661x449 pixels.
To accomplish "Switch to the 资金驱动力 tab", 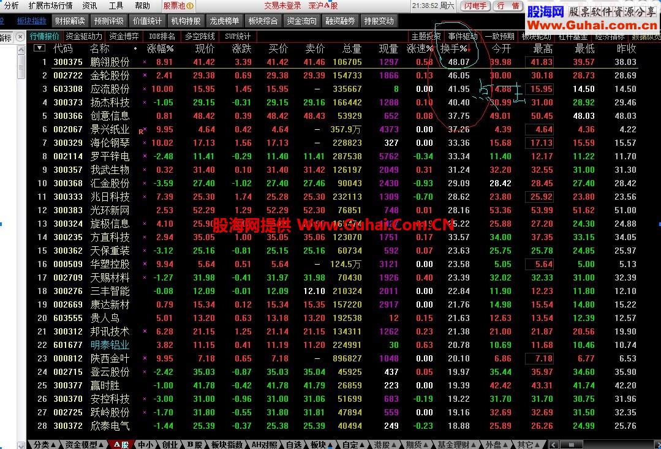I will pos(84,37).
